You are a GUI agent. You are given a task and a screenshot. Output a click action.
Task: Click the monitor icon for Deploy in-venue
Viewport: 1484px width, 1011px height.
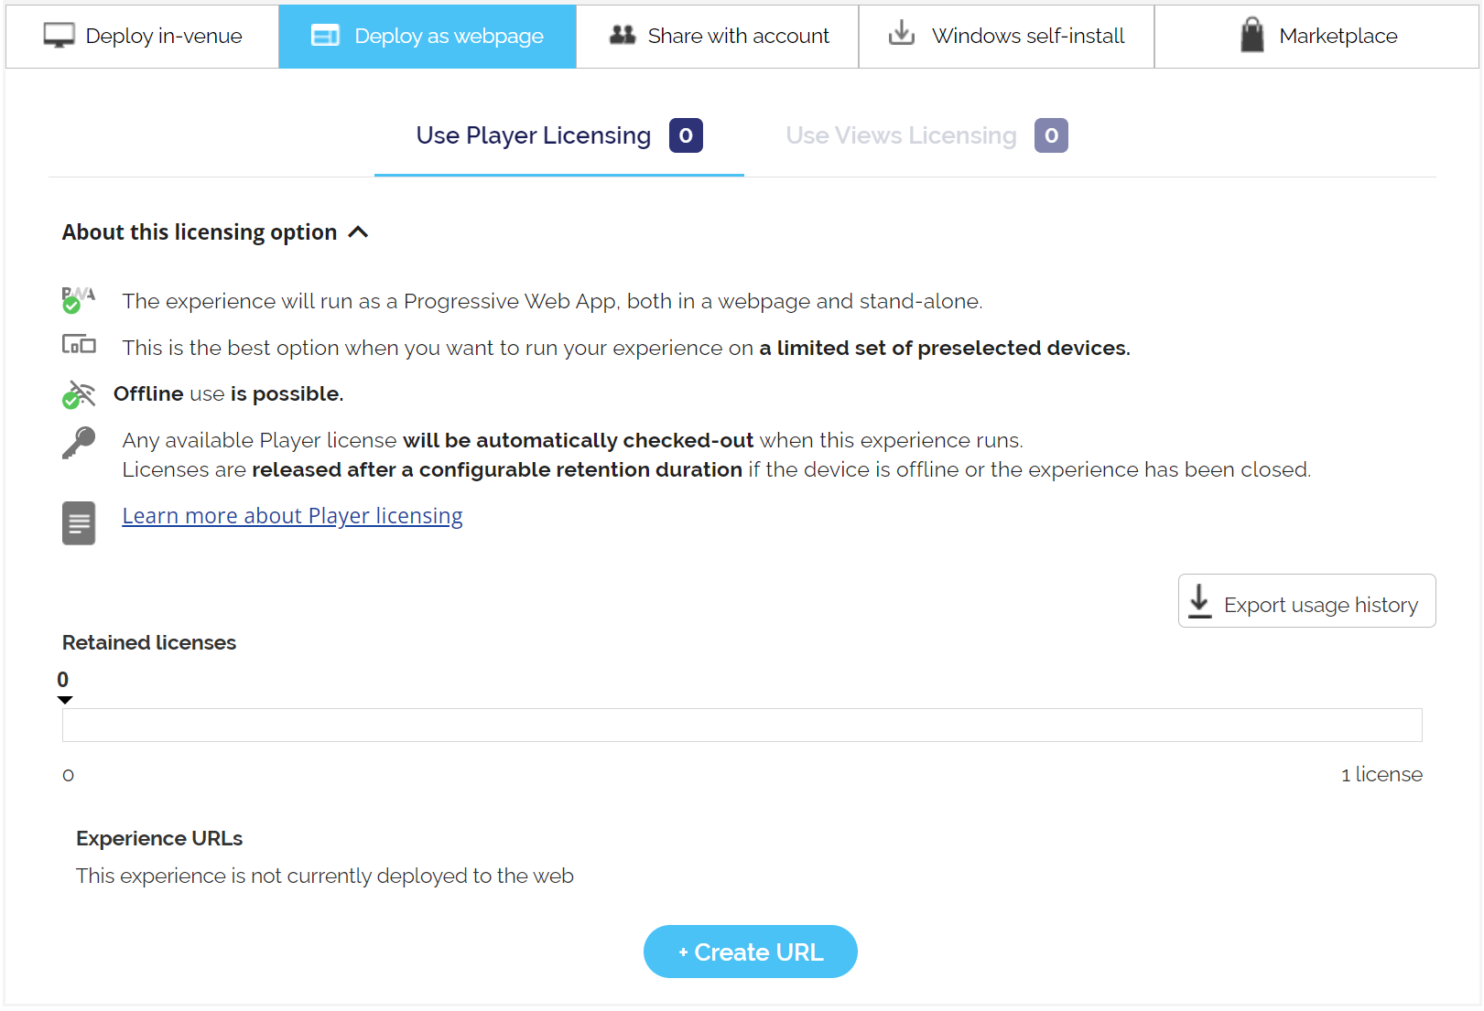(60, 36)
